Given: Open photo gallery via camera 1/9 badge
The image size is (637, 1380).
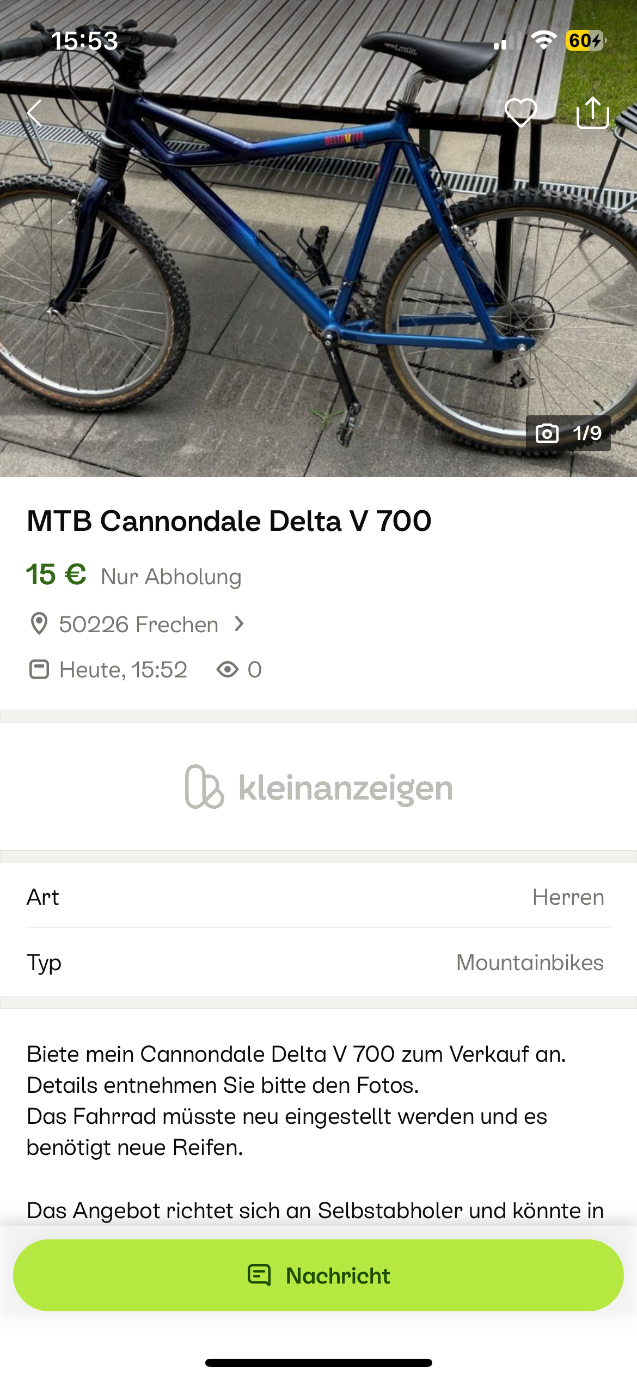Looking at the screenshot, I should 568,433.
